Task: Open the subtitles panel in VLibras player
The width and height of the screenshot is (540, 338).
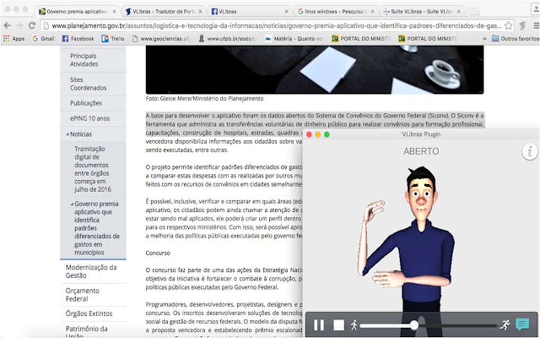Action: click(x=523, y=323)
